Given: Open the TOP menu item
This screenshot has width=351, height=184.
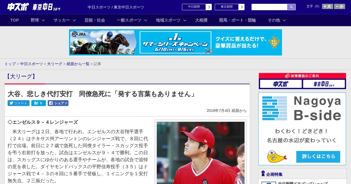Looking at the screenshot, I should [x=15, y=20].
